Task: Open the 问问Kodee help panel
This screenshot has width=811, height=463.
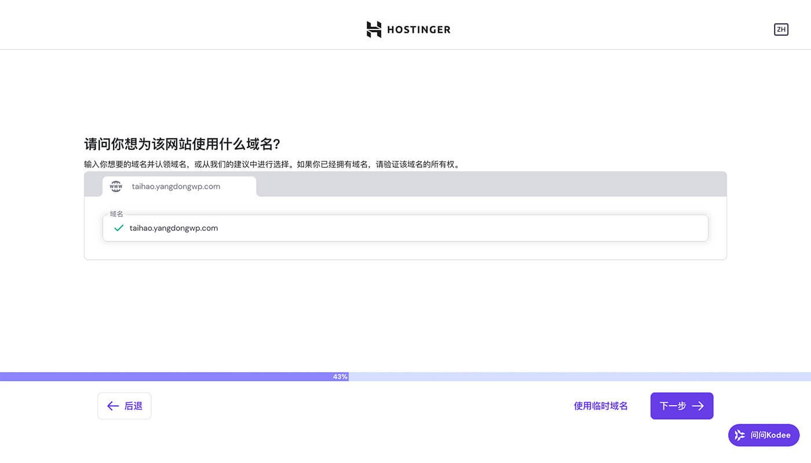Action: 763,435
